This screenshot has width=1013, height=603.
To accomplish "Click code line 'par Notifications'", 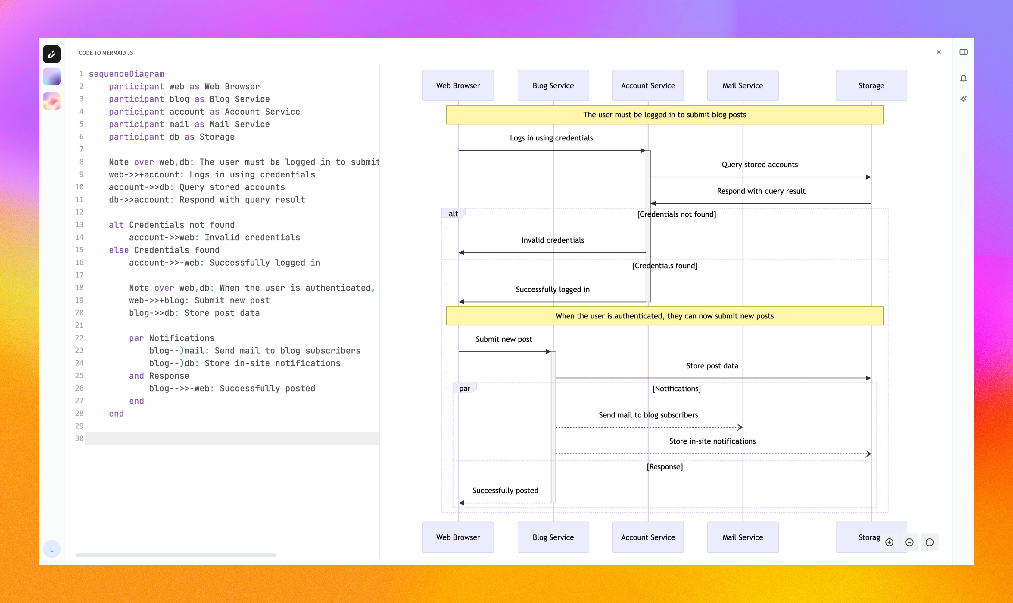I will 171,338.
